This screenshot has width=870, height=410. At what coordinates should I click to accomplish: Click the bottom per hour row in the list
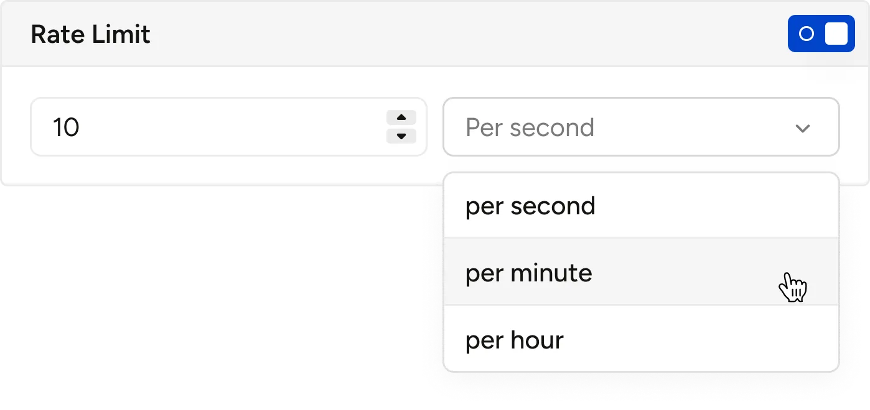pyautogui.click(x=641, y=339)
